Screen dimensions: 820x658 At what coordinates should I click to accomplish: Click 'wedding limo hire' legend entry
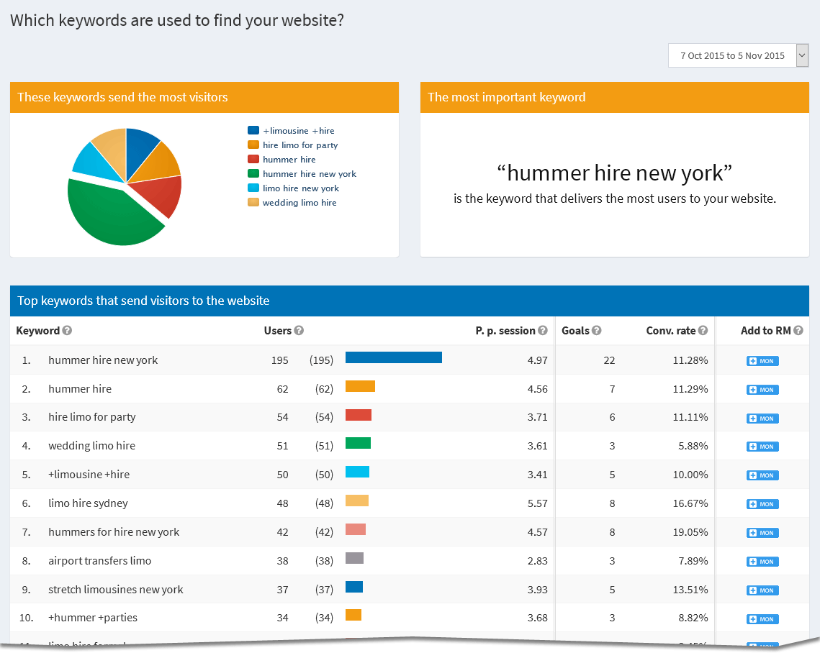(x=299, y=203)
